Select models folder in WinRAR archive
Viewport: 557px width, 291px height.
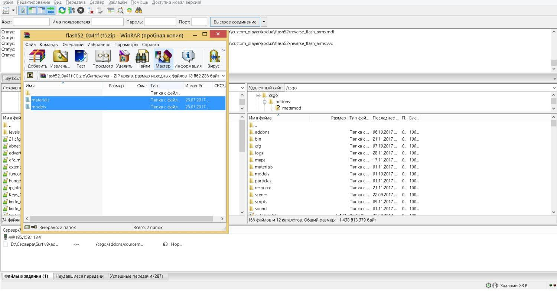click(125, 107)
